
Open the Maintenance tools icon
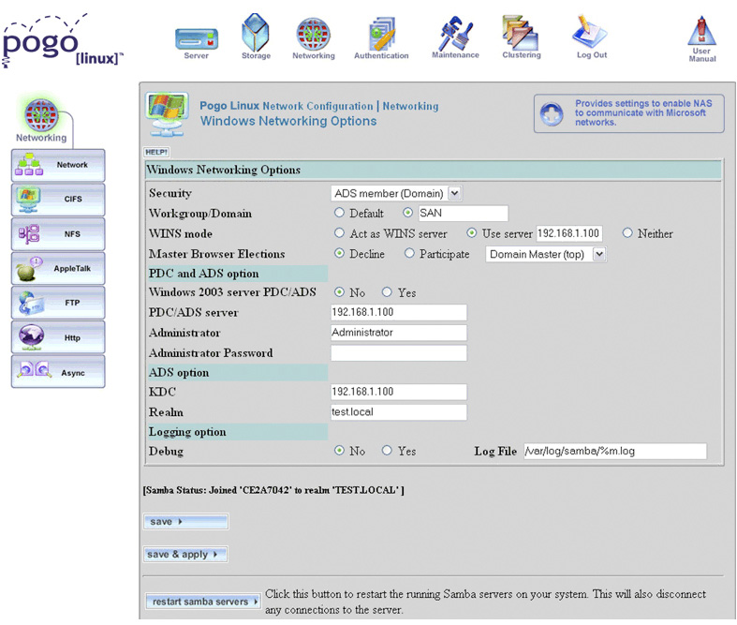pos(455,34)
